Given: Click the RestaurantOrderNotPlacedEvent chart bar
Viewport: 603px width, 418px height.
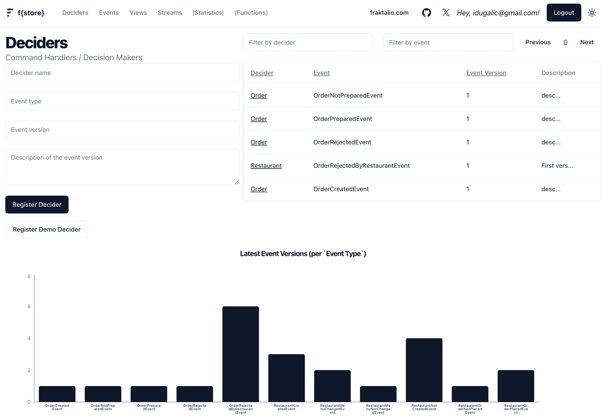Looking at the screenshot, I should coord(470,394).
